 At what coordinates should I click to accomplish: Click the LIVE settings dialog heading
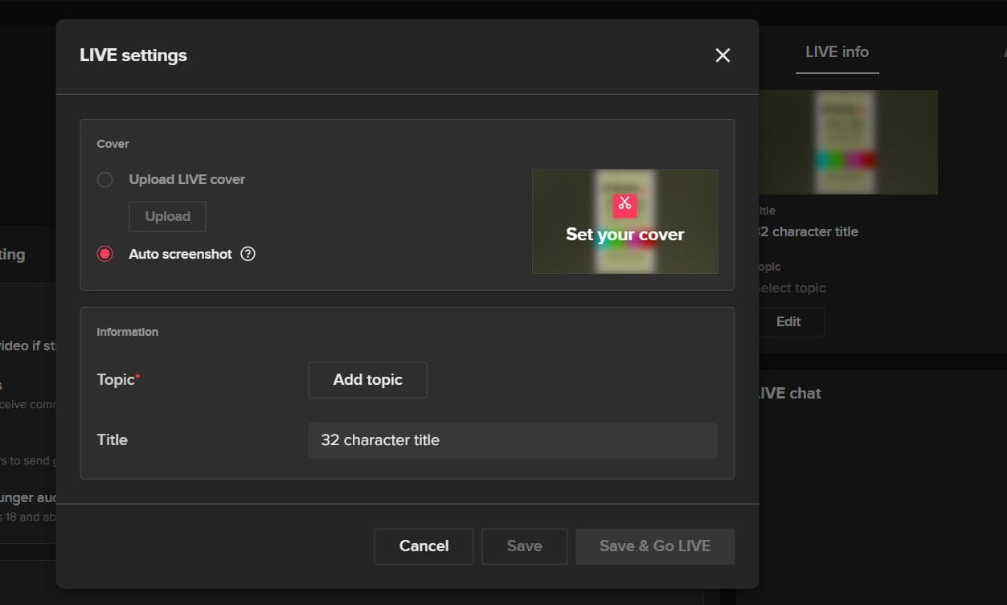(x=133, y=55)
